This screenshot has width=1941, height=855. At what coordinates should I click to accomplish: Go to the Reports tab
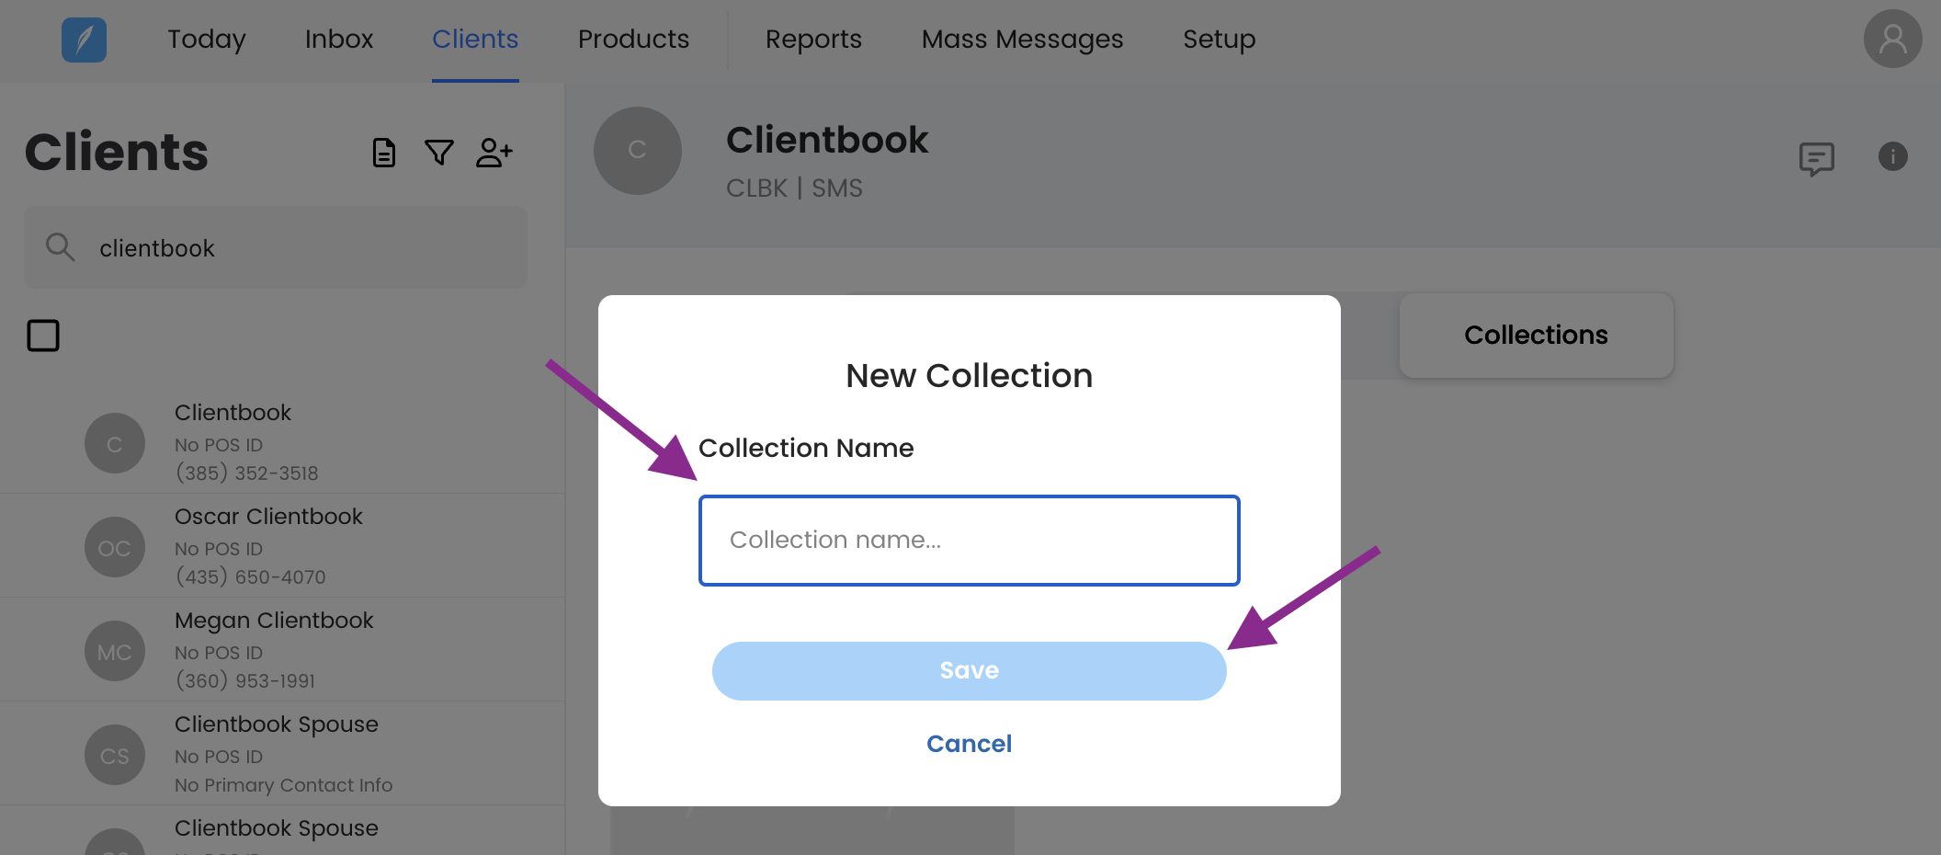(813, 40)
